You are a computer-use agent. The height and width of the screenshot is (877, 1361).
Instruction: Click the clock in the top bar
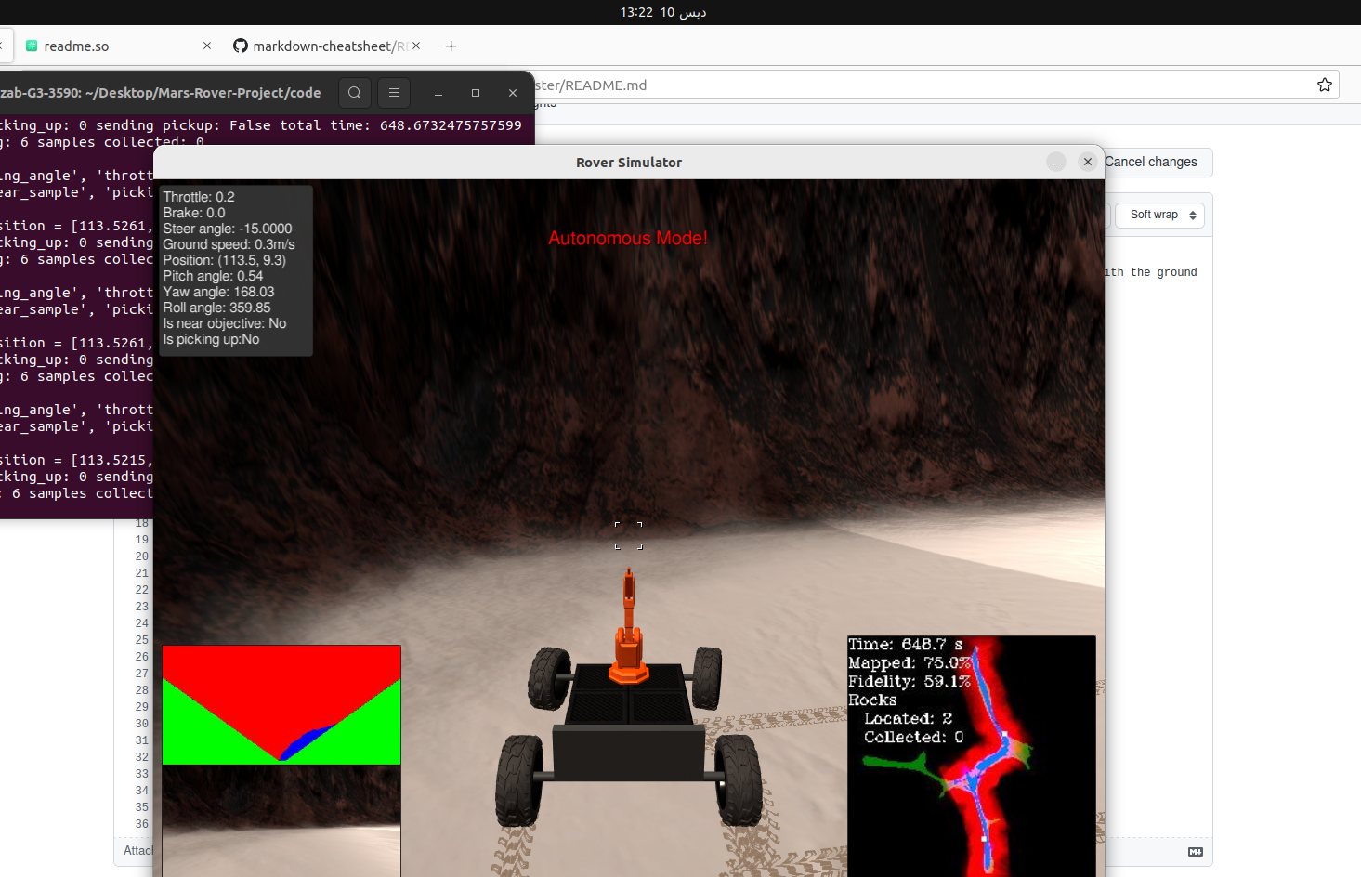663,12
